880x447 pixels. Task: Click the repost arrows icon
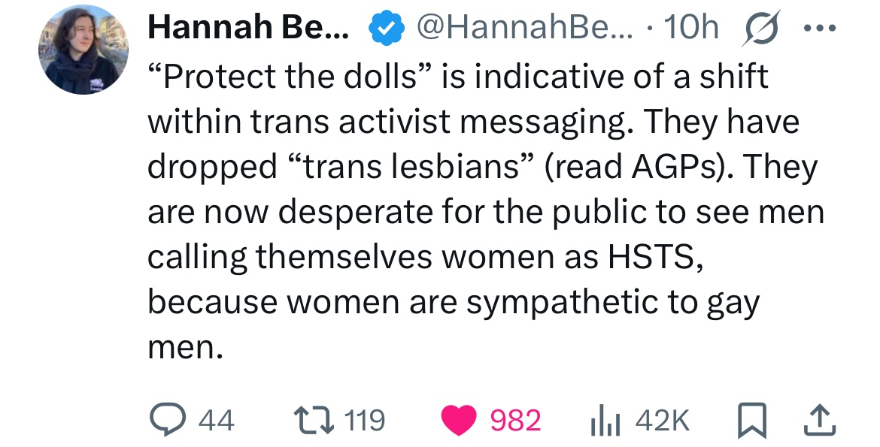pos(314,420)
